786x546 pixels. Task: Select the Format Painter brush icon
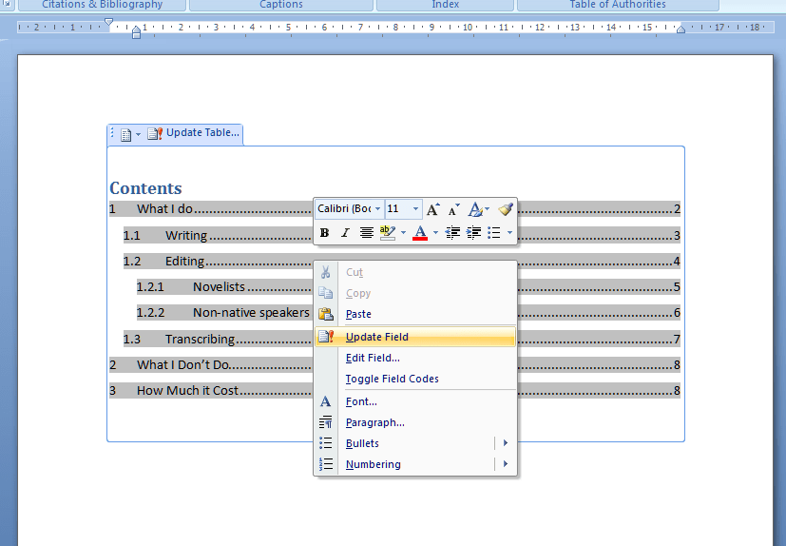point(506,209)
